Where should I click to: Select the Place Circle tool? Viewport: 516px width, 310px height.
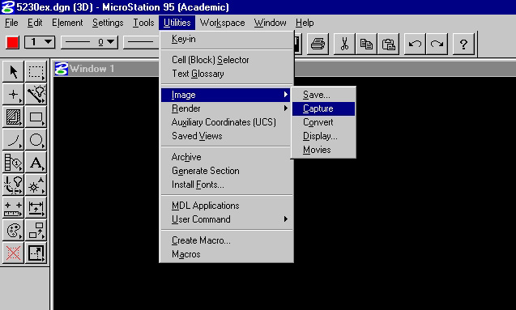coord(36,139)
